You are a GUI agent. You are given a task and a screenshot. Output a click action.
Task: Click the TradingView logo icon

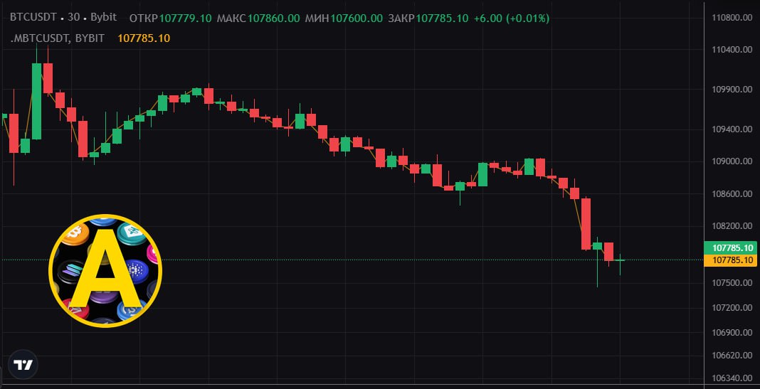tap(23, 364)
